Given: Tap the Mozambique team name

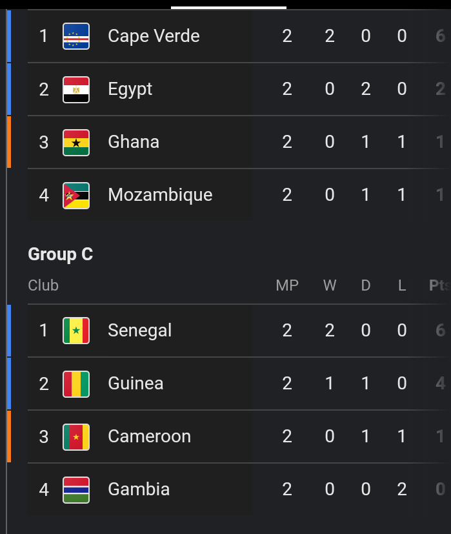Looking at the screenshot, I should pos(160,195).
